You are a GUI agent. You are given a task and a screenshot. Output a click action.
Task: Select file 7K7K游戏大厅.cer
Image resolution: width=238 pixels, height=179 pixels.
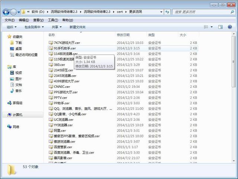[123, 43]
